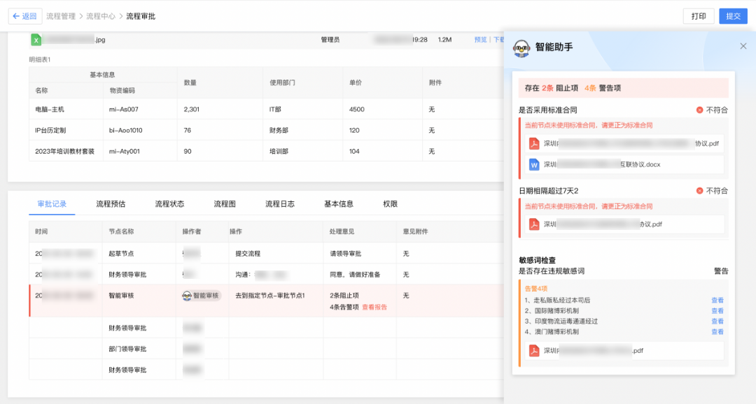Screen dimensions: 756x404
Task: Submit the form with 提交 button
Action: click(733, 16)
